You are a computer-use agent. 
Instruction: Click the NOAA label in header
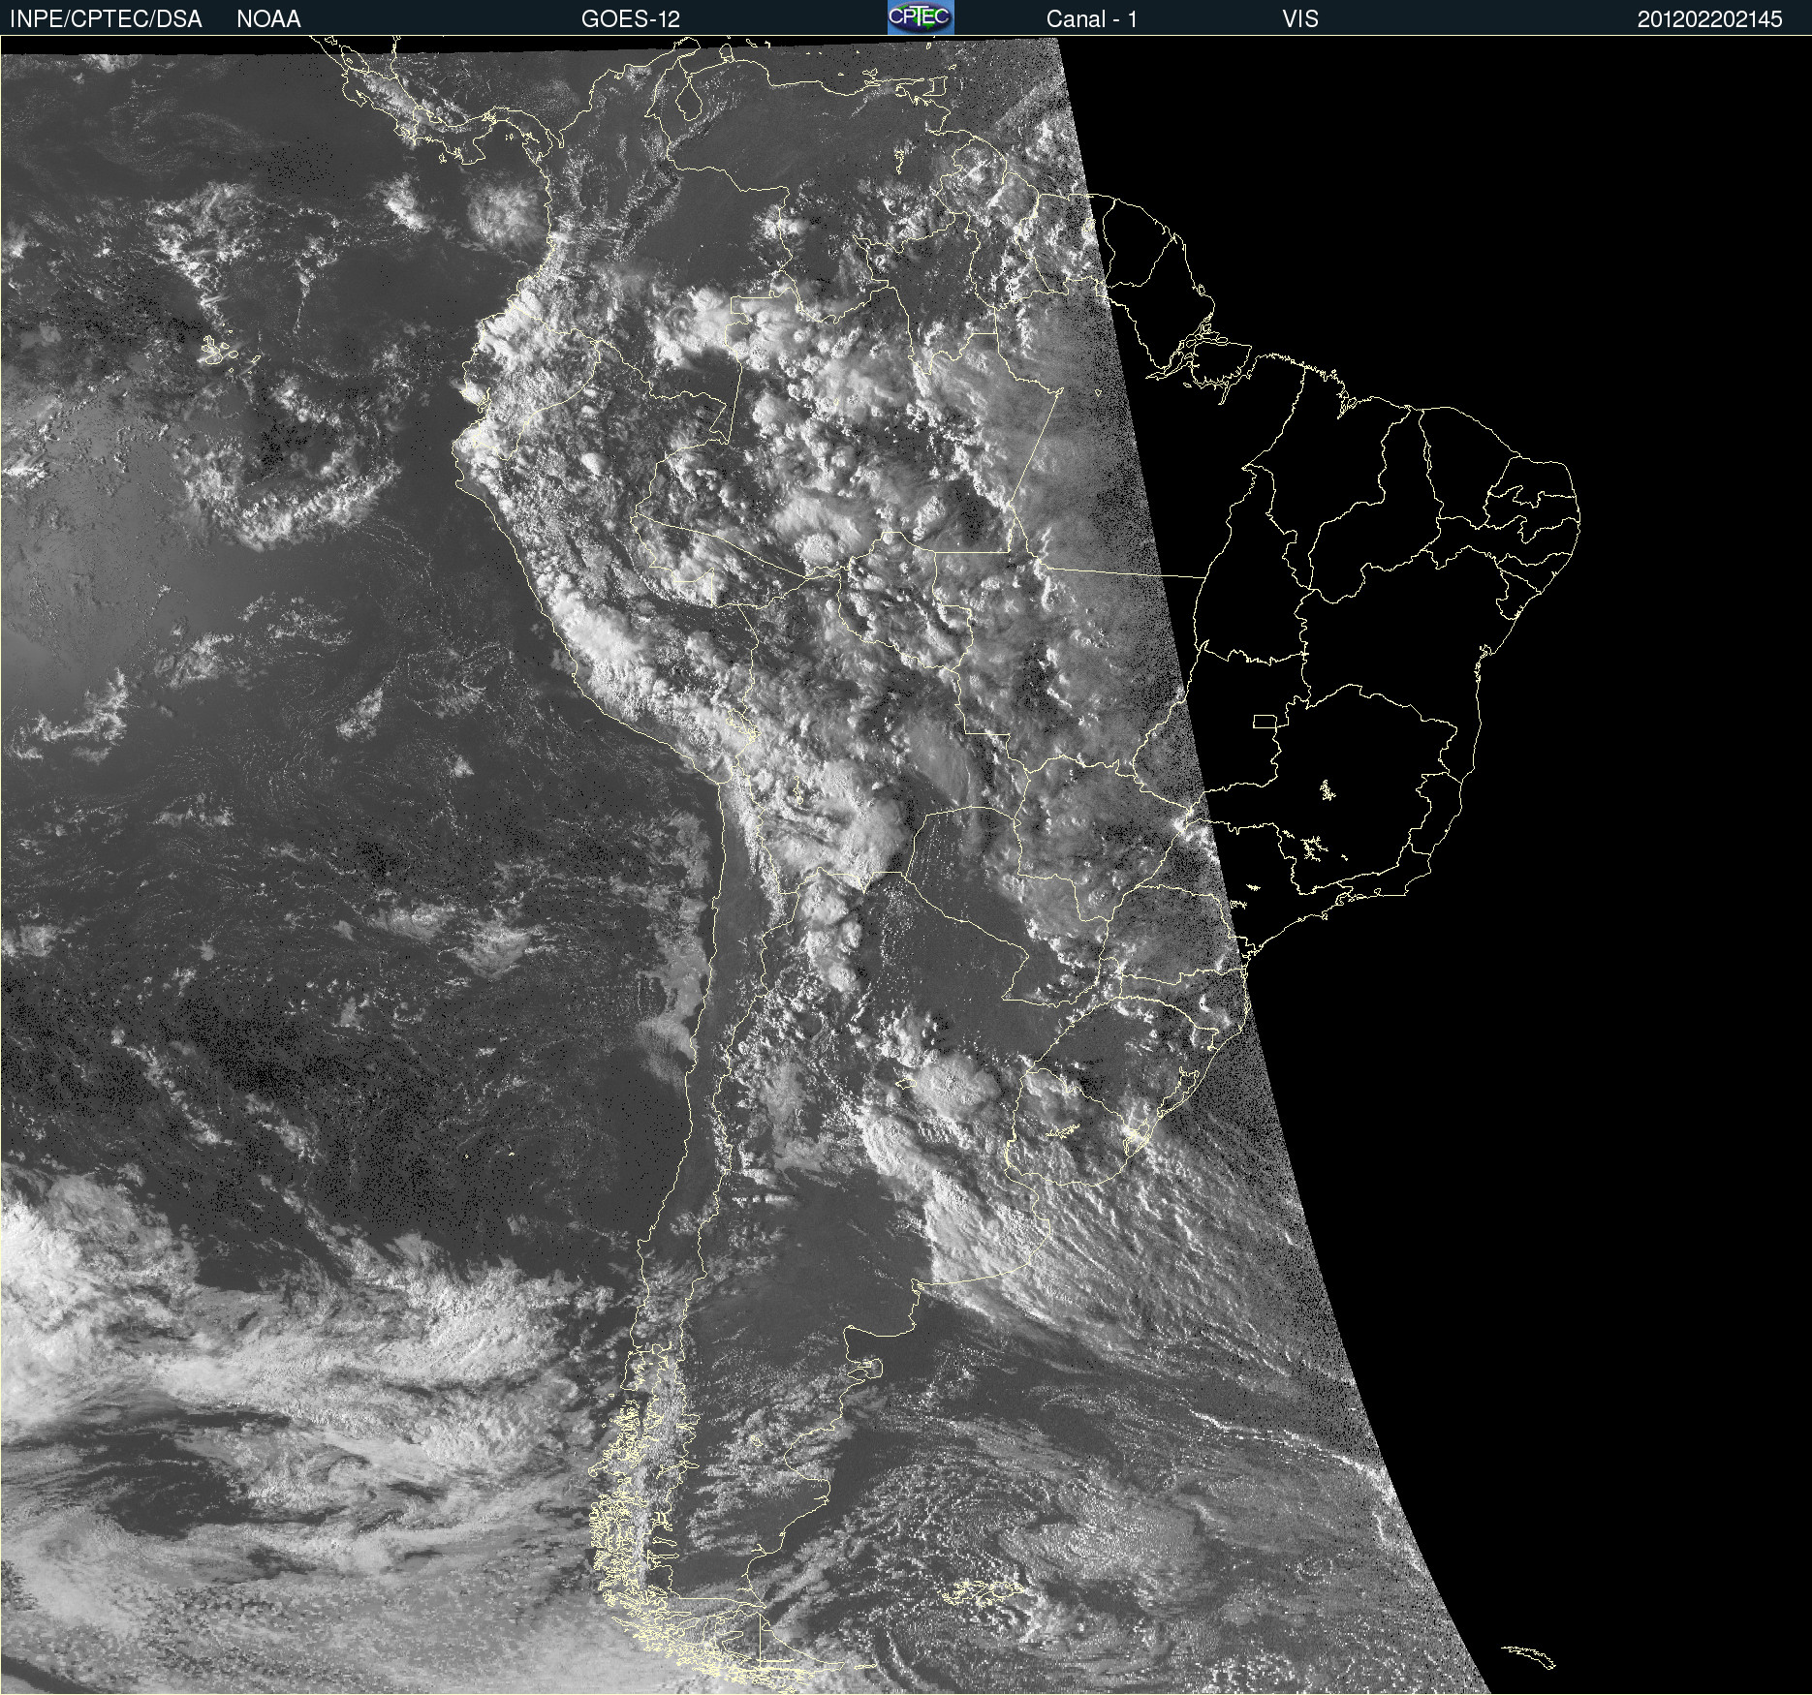[268, 18]
